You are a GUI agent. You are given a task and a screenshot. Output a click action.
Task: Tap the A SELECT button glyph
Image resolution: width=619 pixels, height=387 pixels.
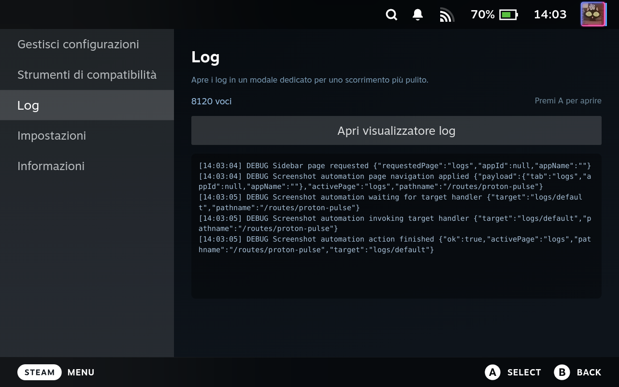coord(492,373)
